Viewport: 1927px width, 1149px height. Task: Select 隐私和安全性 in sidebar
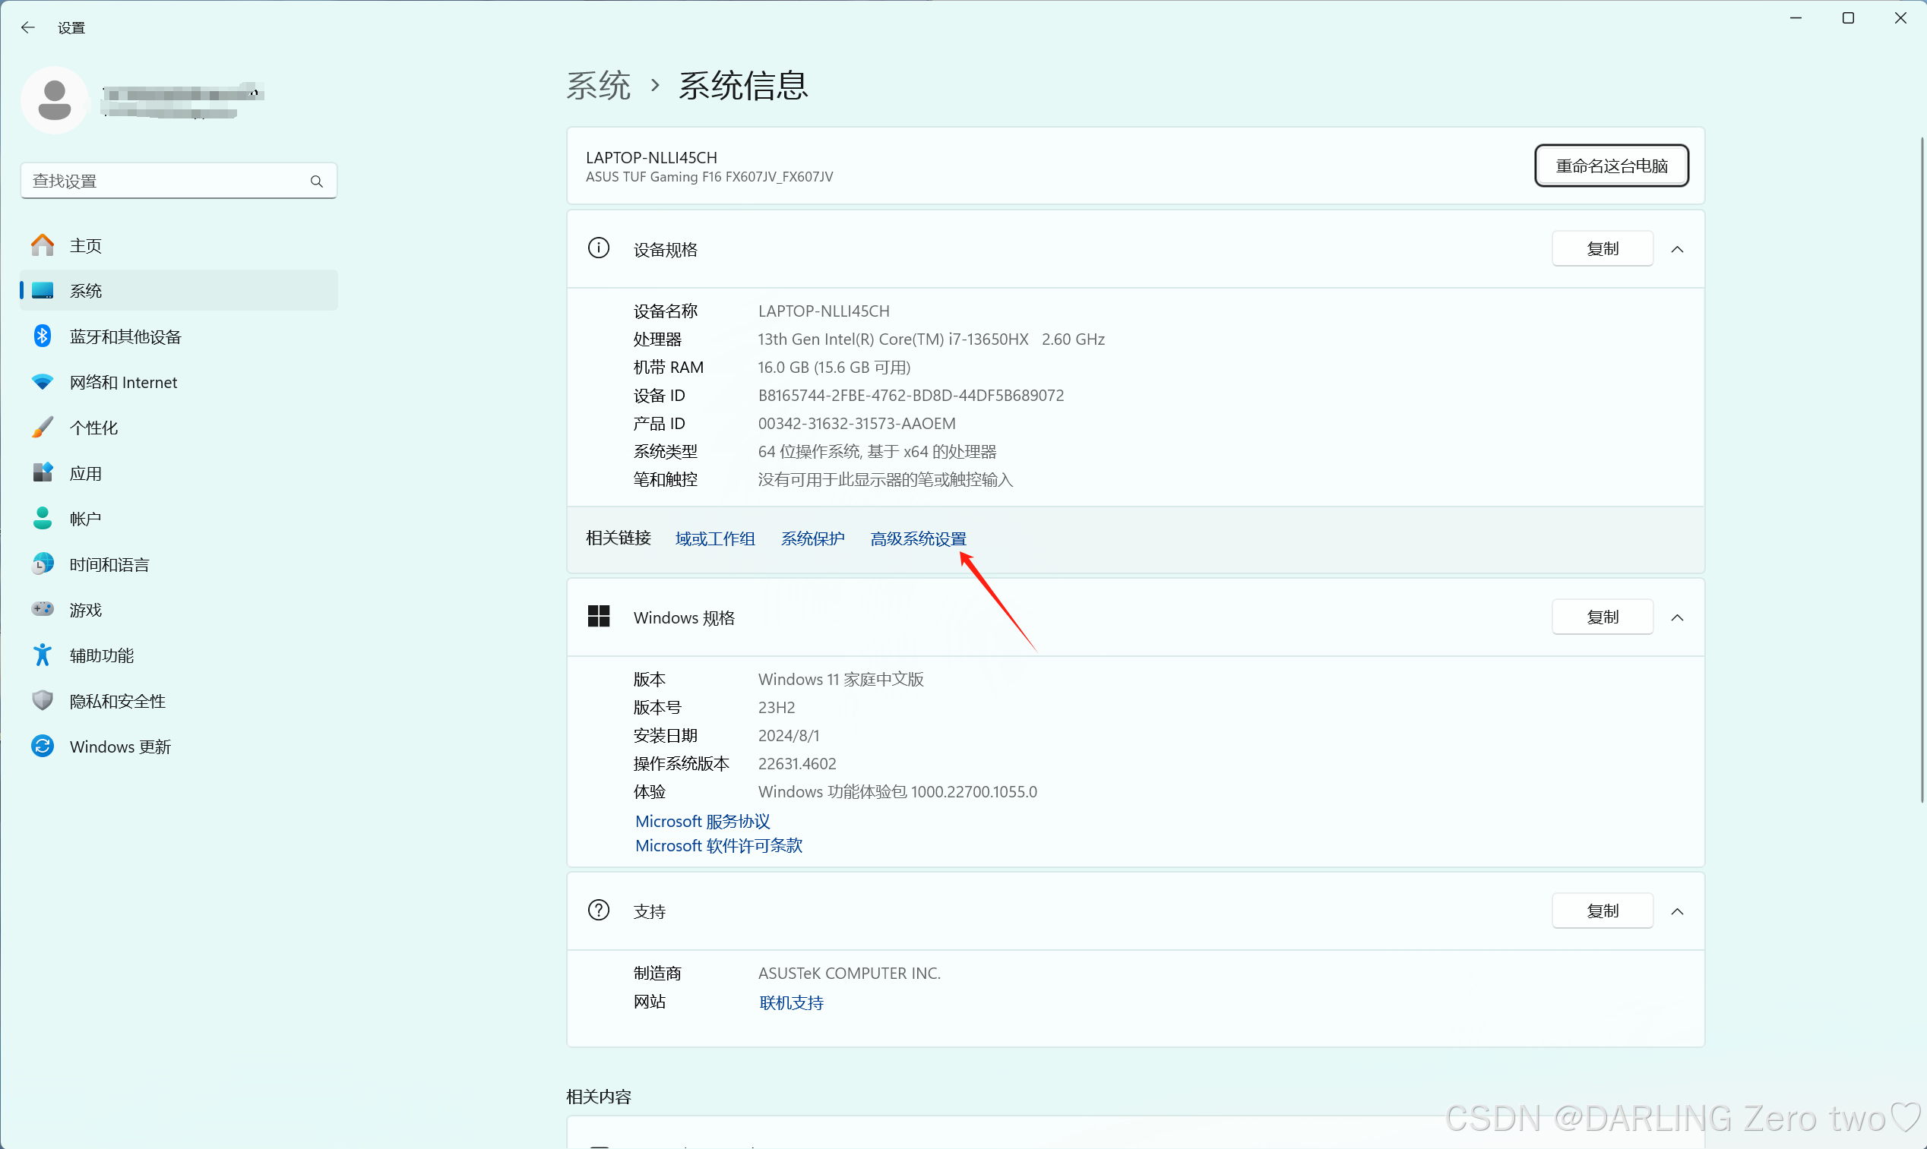[x=117, y=701]
